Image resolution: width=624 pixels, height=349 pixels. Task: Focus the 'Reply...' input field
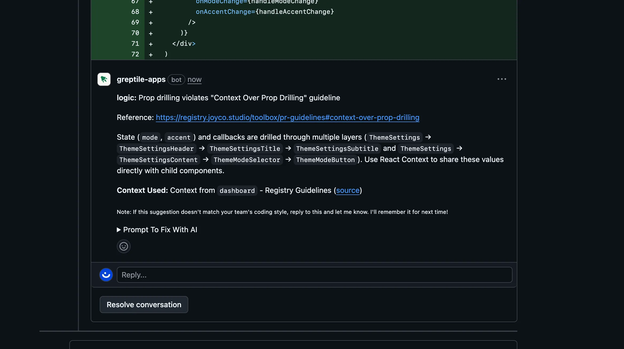[314, 275]
